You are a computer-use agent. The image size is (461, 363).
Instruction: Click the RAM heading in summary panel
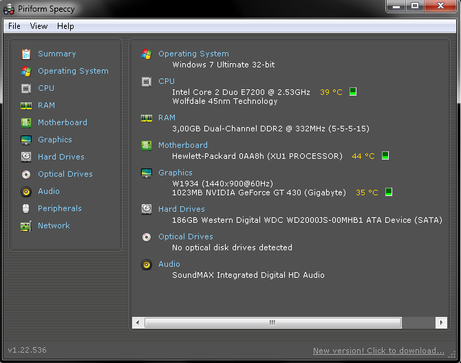[x=167, y=118]
